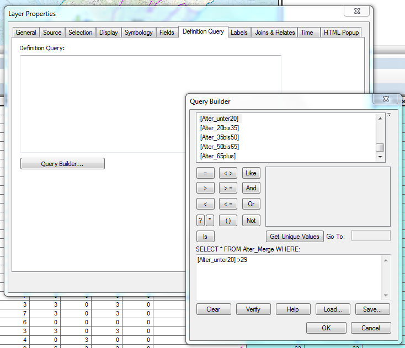The image size is (405, 348).
Task: Open the Labels tab
Action: 239,33
